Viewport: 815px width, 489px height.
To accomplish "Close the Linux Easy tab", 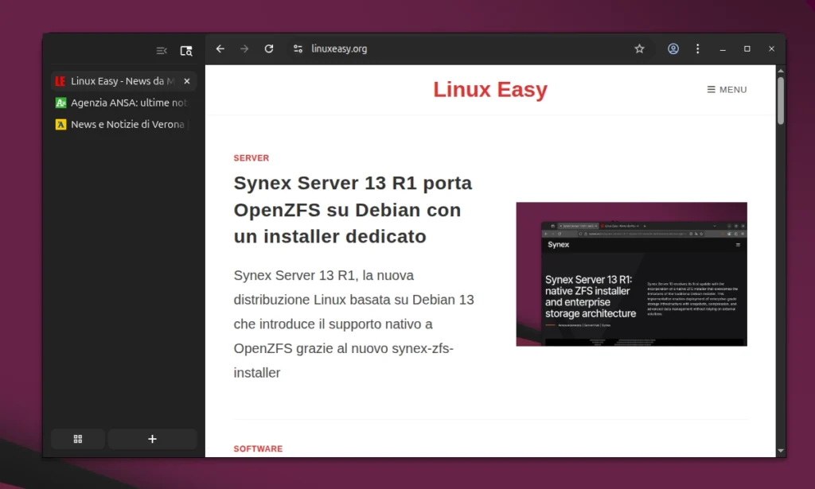I will (x=186, y=80).
